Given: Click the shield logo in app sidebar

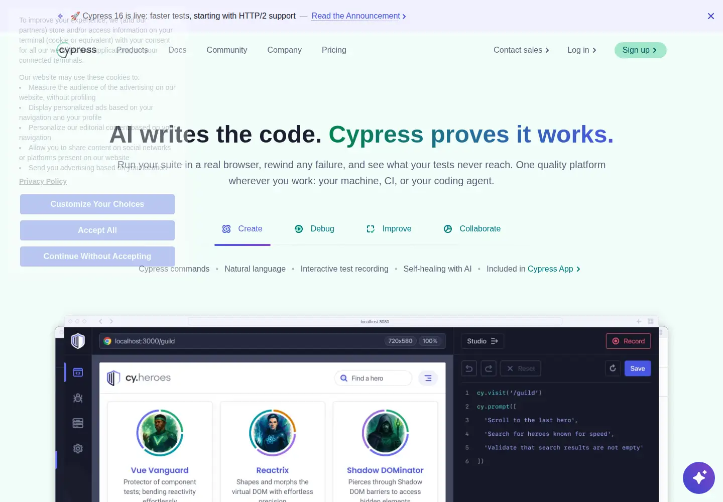Looking at the screenshot, I should point(78,341).
